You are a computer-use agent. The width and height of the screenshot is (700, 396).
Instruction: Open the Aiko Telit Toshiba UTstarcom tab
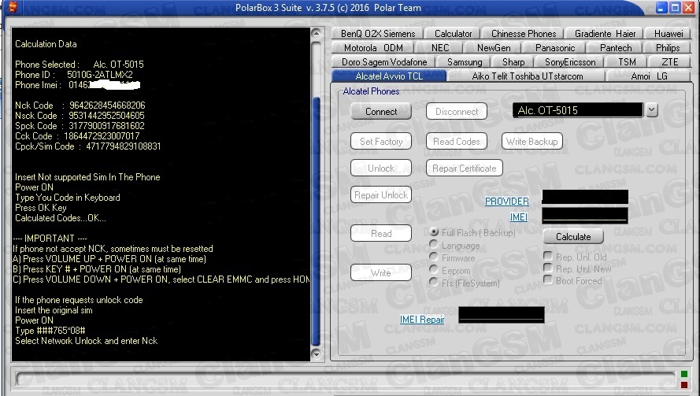[528, 76]
